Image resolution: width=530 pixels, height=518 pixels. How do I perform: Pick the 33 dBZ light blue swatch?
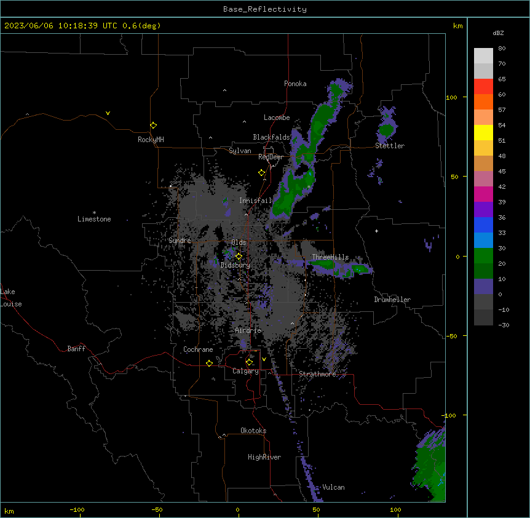[x=483, y=241]
